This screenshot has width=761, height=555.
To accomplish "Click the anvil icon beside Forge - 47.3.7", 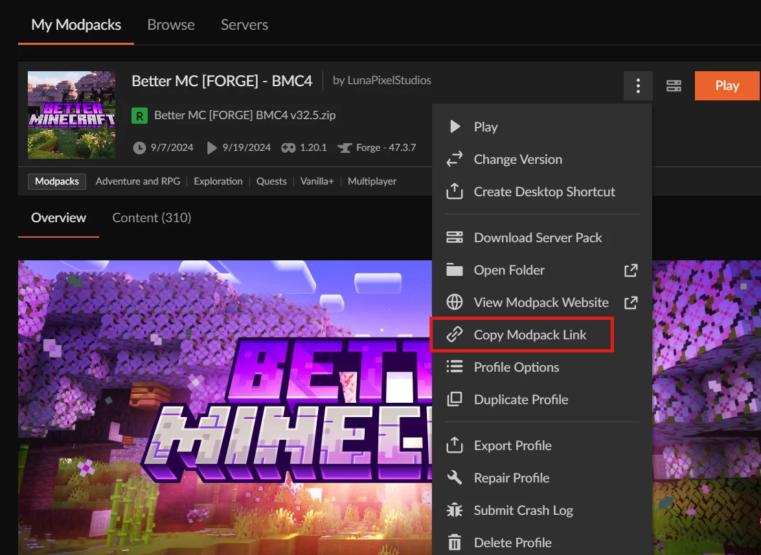I will click(x=345, y=148).
